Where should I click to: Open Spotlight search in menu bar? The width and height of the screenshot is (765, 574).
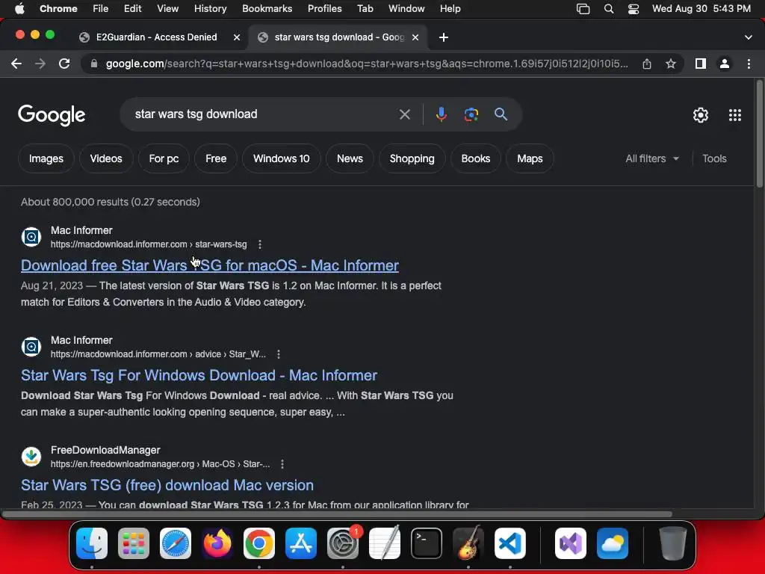pos(608,9)
